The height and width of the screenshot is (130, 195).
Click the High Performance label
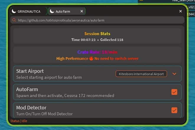coord(72,59)
